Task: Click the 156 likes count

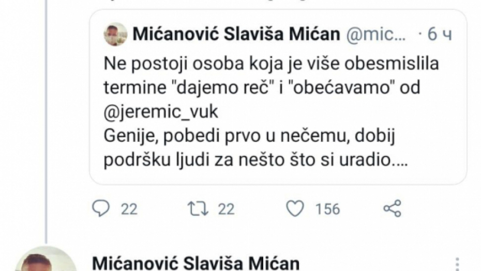Action: 327,209
